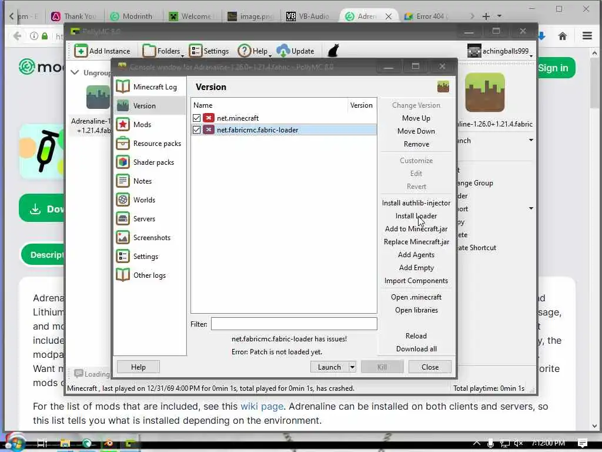Click the black cat icon

click(333, 51)
